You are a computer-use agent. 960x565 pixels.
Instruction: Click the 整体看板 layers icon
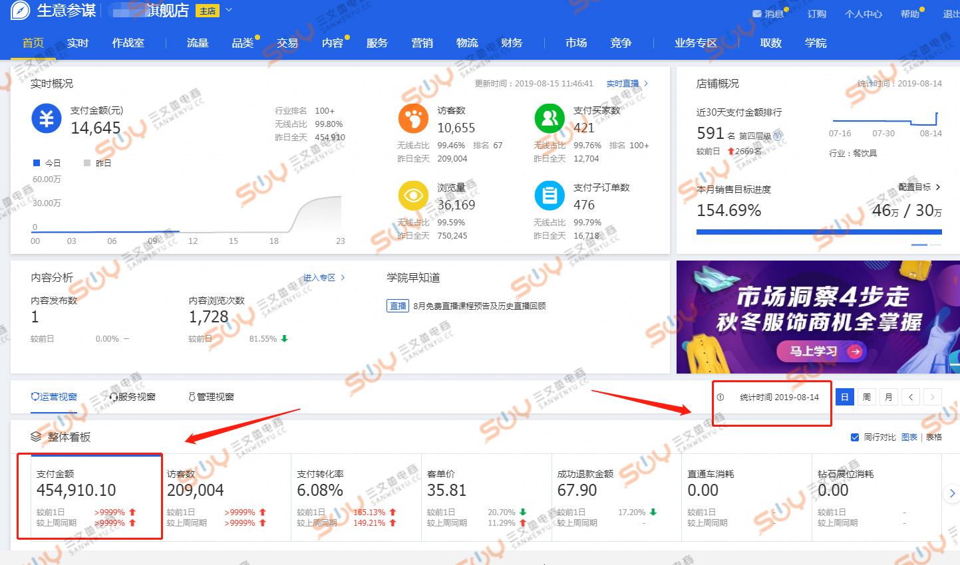(x=36, y=437)
